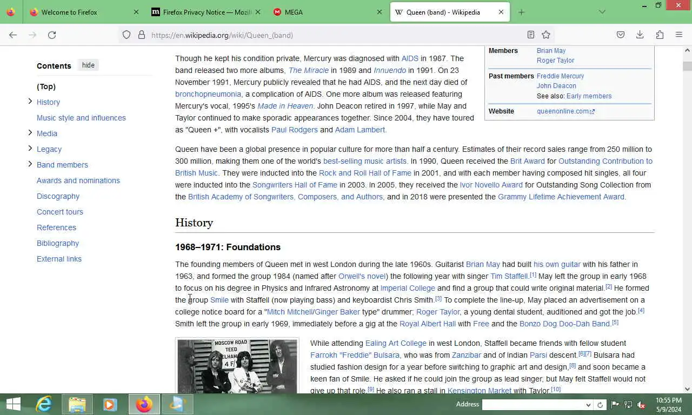This screenshot has height=415, width=692.
Task: Expand the History section in Contents
Action: (x=30, y=101)
